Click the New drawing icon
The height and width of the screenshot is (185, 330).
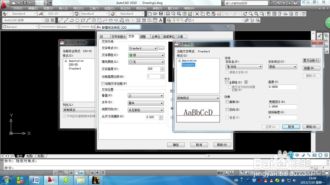(x=149, y=13)
